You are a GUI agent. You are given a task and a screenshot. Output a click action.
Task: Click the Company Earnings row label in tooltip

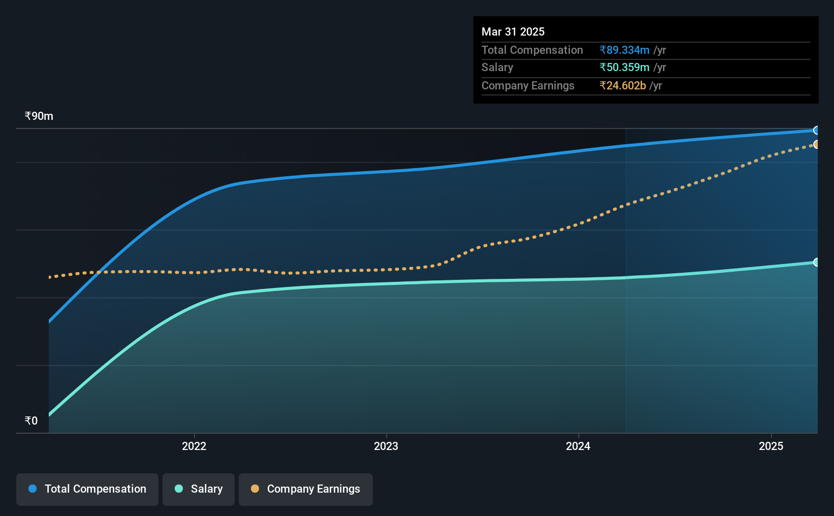528,85
